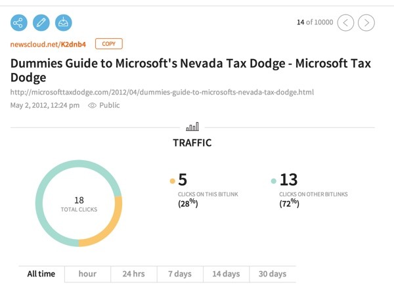This screenshot has width=394, height=285.
Task: Click the pencil edit icon
Action: click(x=41, y=23)
